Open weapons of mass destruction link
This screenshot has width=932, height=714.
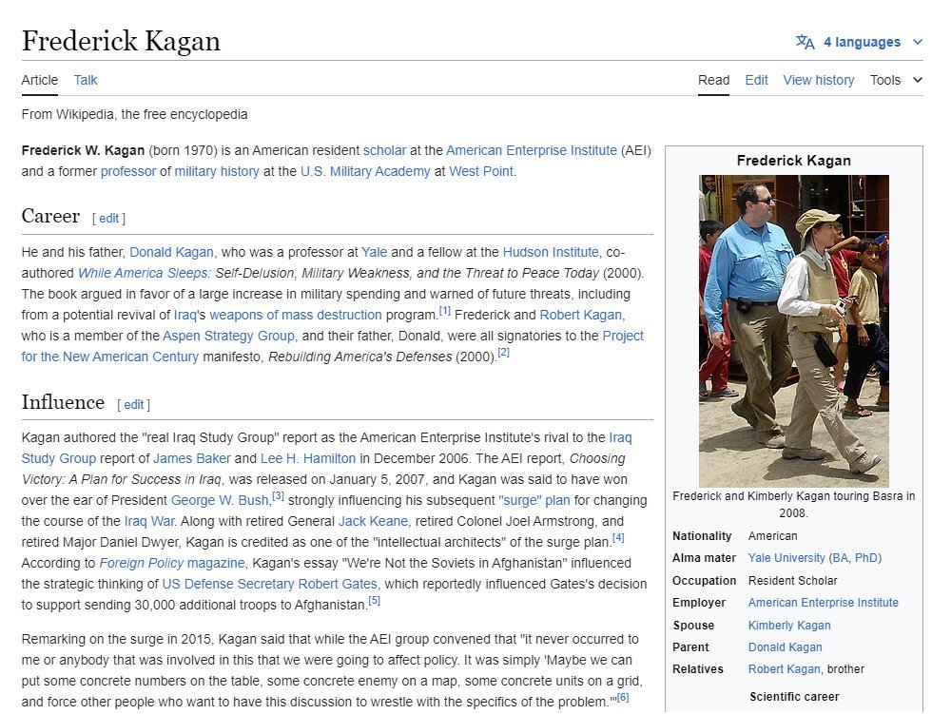(x=296, y=315)
